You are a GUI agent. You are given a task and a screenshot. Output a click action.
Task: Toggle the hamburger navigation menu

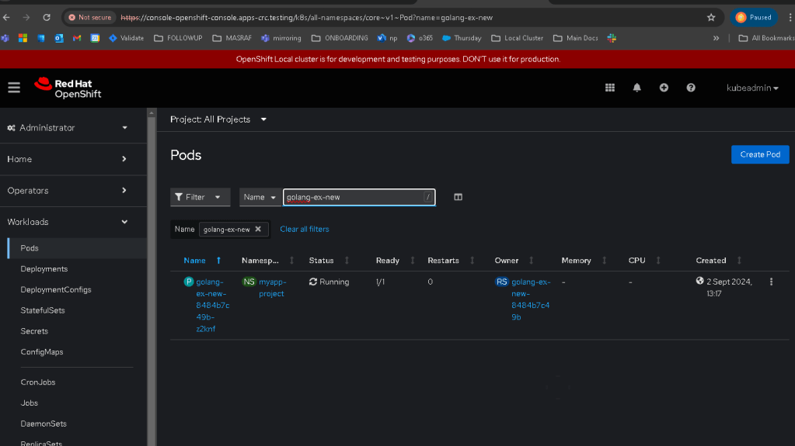point(14,88)
